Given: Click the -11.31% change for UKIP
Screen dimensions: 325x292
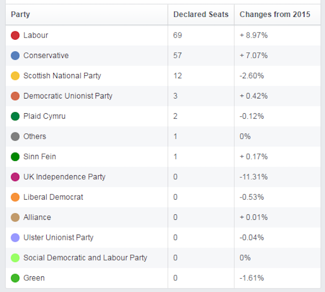Looking at the screenshot, I should coord(254,177).
